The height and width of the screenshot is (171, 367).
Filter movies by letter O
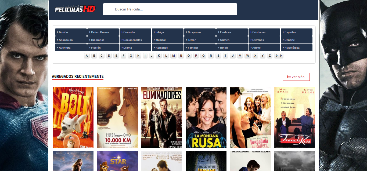coord(189,56)
